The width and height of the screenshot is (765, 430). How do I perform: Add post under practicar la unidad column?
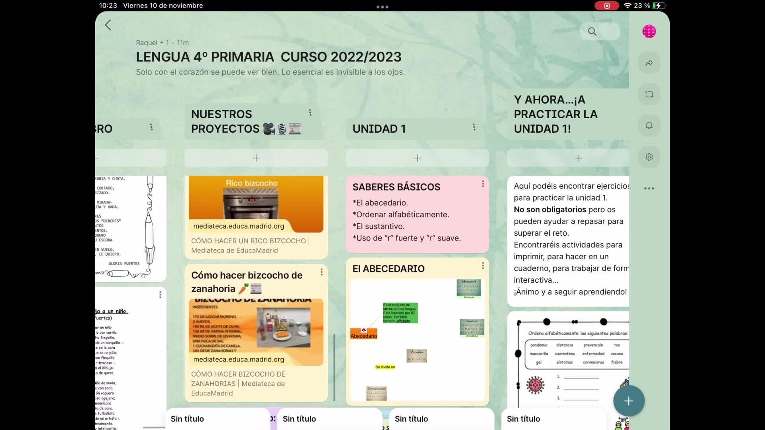click(x=579, y=158)
